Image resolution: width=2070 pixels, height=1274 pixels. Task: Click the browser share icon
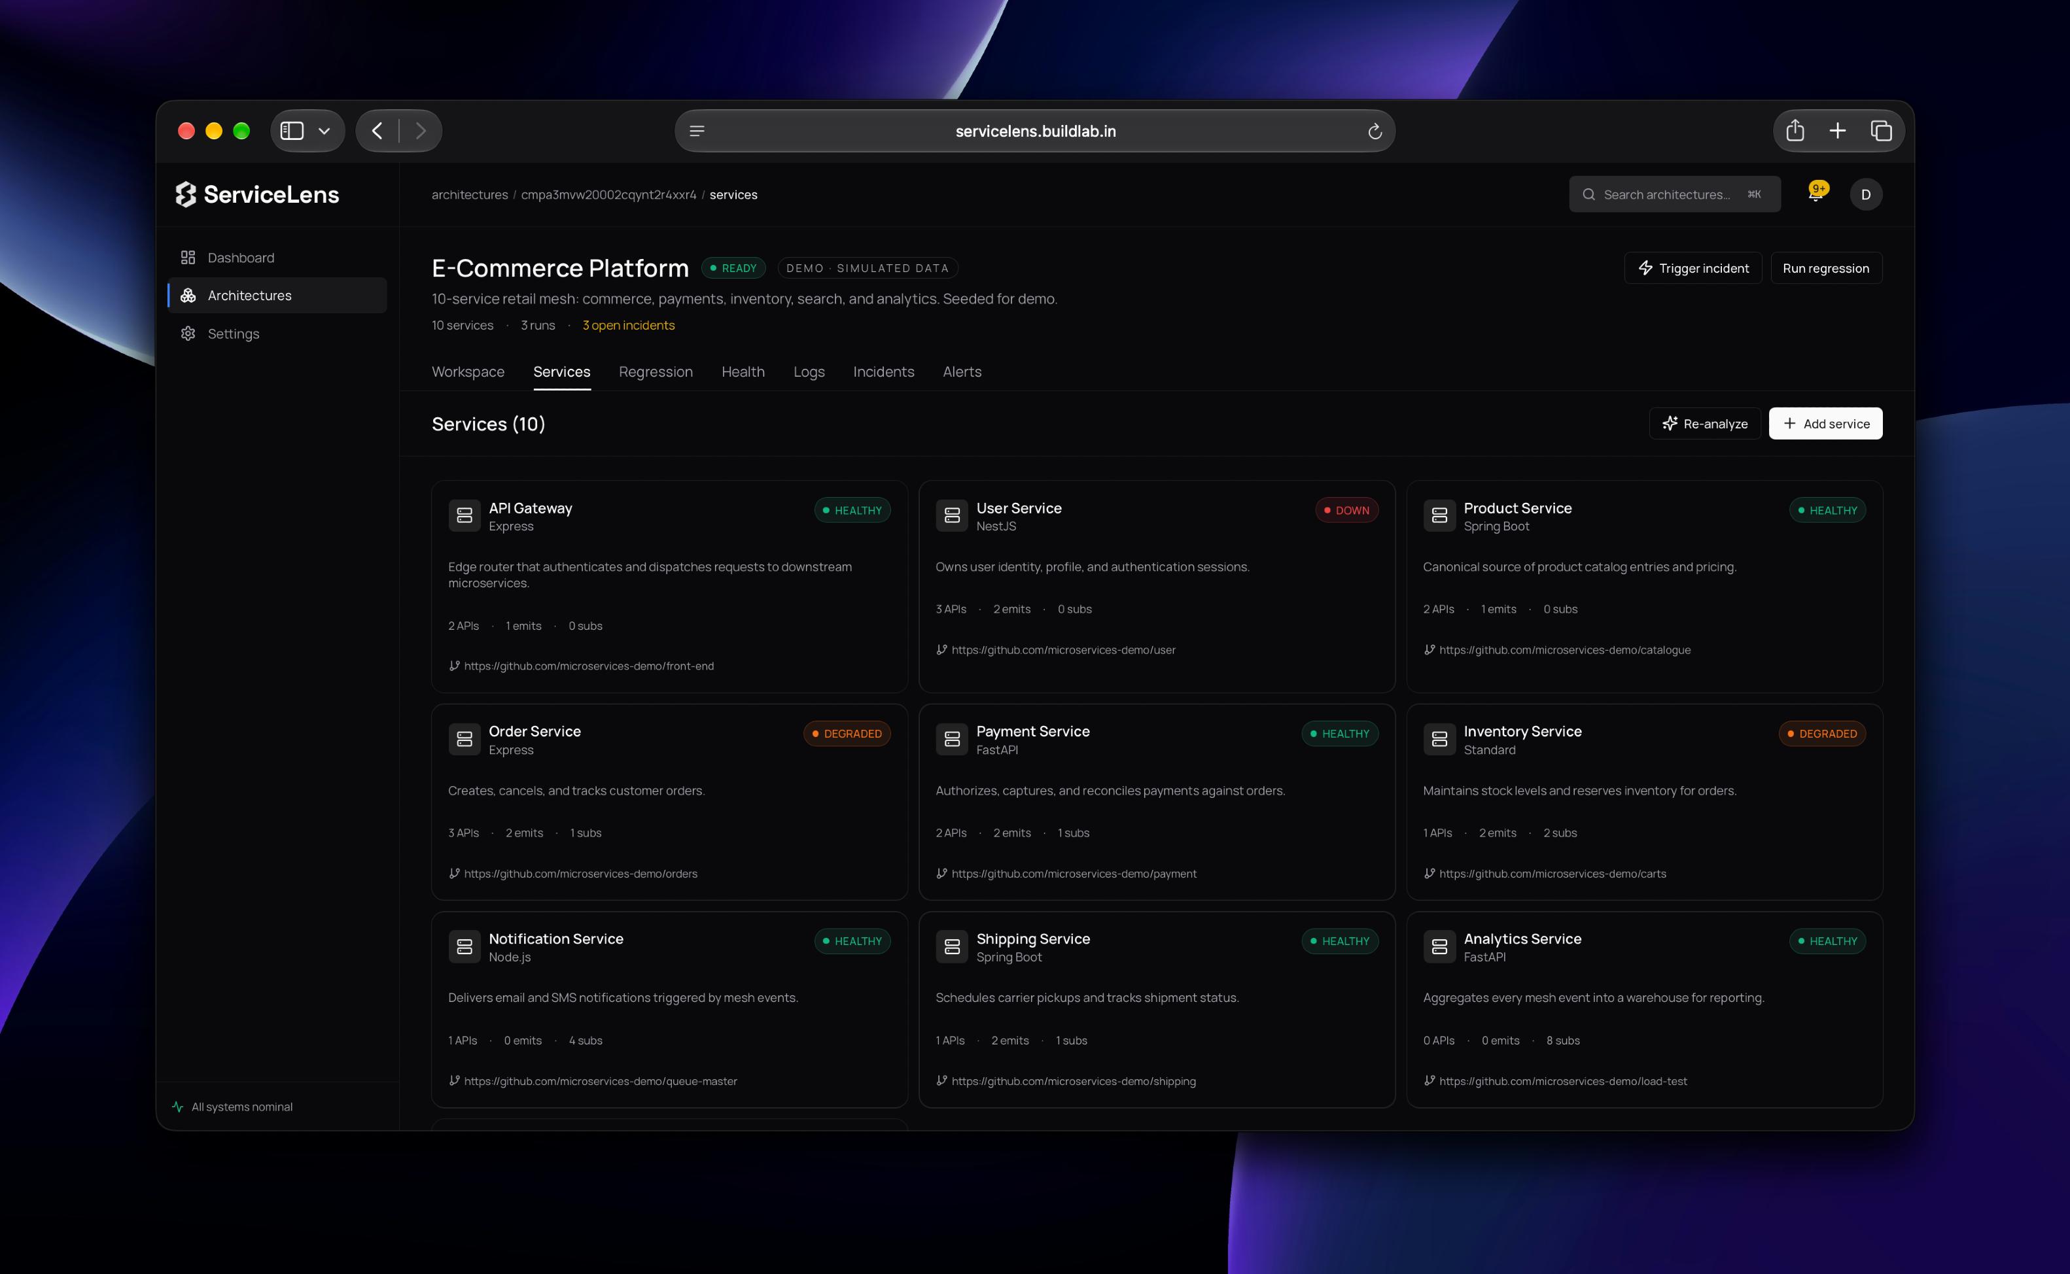click(1795, 131)
